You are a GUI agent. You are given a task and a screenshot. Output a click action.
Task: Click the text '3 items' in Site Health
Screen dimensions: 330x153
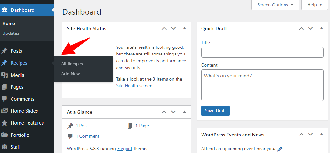coord(161,79)
